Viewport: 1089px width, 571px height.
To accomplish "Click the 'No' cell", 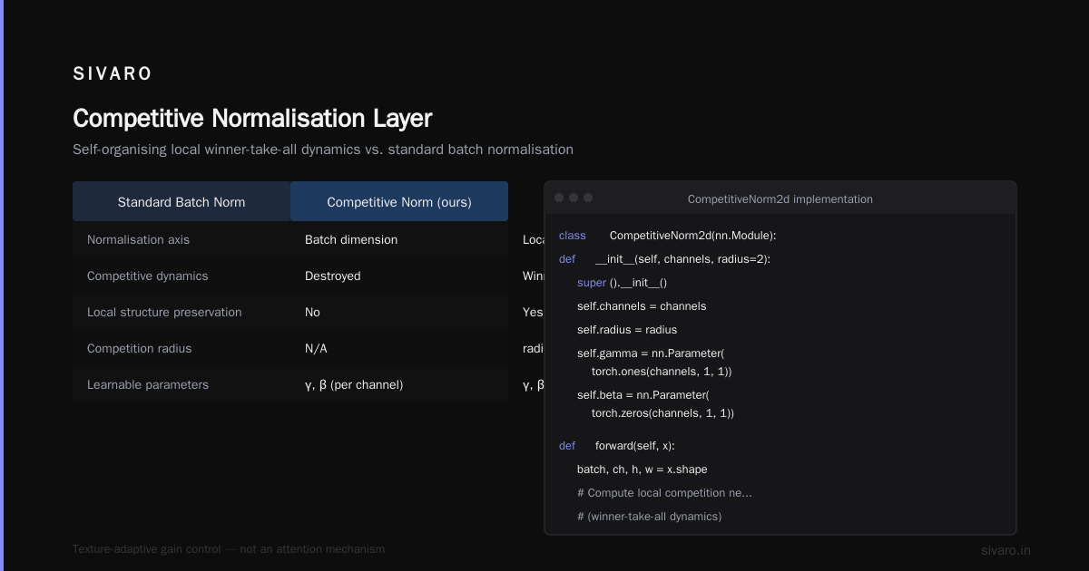I will pos(312,313).
